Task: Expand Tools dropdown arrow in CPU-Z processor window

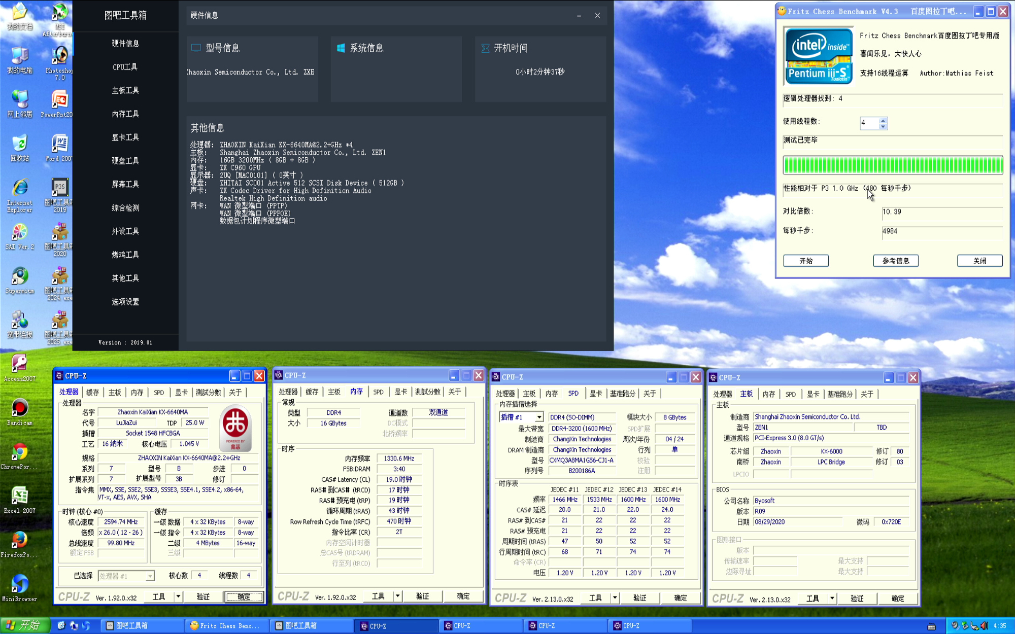Action: 178,596
